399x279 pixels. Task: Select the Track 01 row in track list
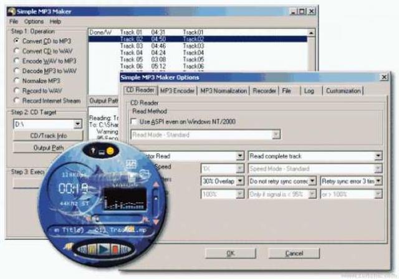[198, 32]
